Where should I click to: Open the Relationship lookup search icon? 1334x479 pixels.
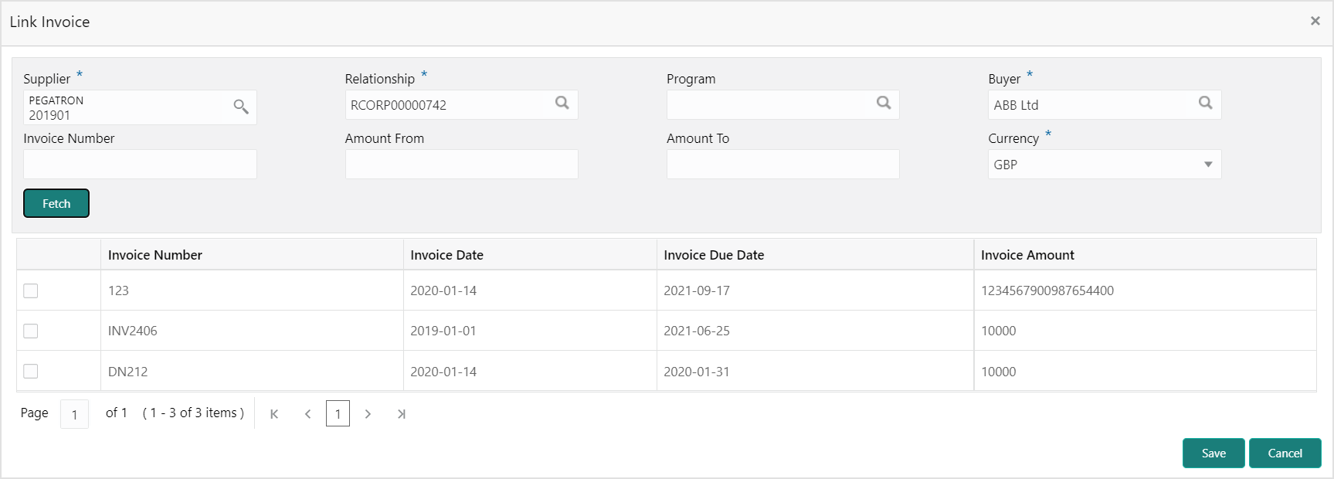click(562, 103)
